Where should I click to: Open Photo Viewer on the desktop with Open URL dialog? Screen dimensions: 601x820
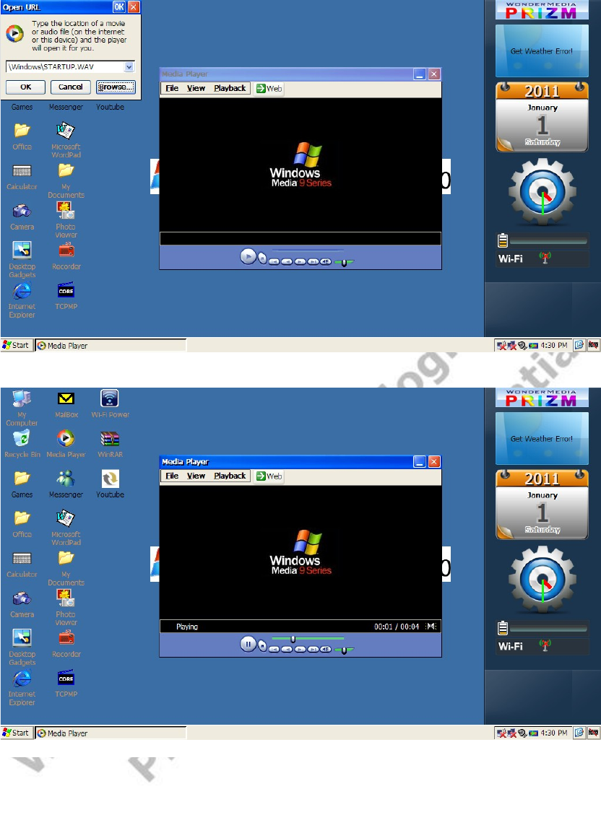click(66, 220)
